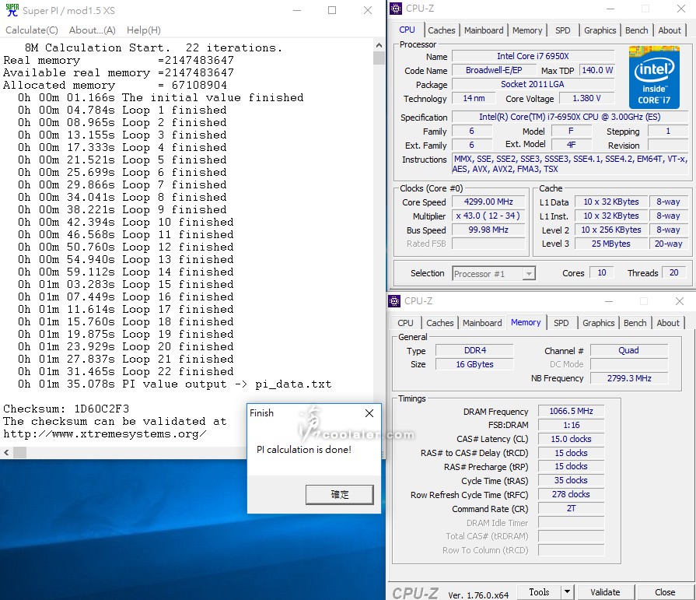Minimize the upper CPU-Z window
The height and width of the screenshot is (600, 696).
coord(609,9)
